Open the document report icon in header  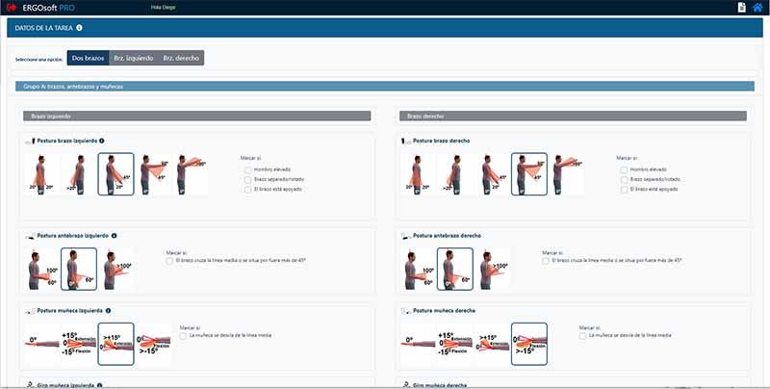(x=742, y=8)
